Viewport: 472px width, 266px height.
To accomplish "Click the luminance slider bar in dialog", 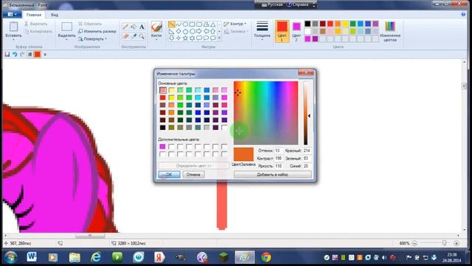I will click(305, 113).
